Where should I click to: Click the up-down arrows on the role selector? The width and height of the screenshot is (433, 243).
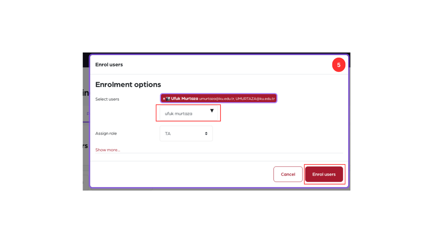(x=206, y=134)
